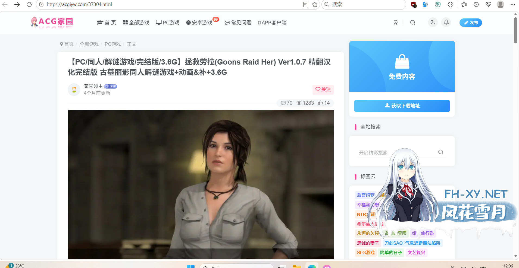Click the 家园领主 author name
519x268 pixels.
93,86
